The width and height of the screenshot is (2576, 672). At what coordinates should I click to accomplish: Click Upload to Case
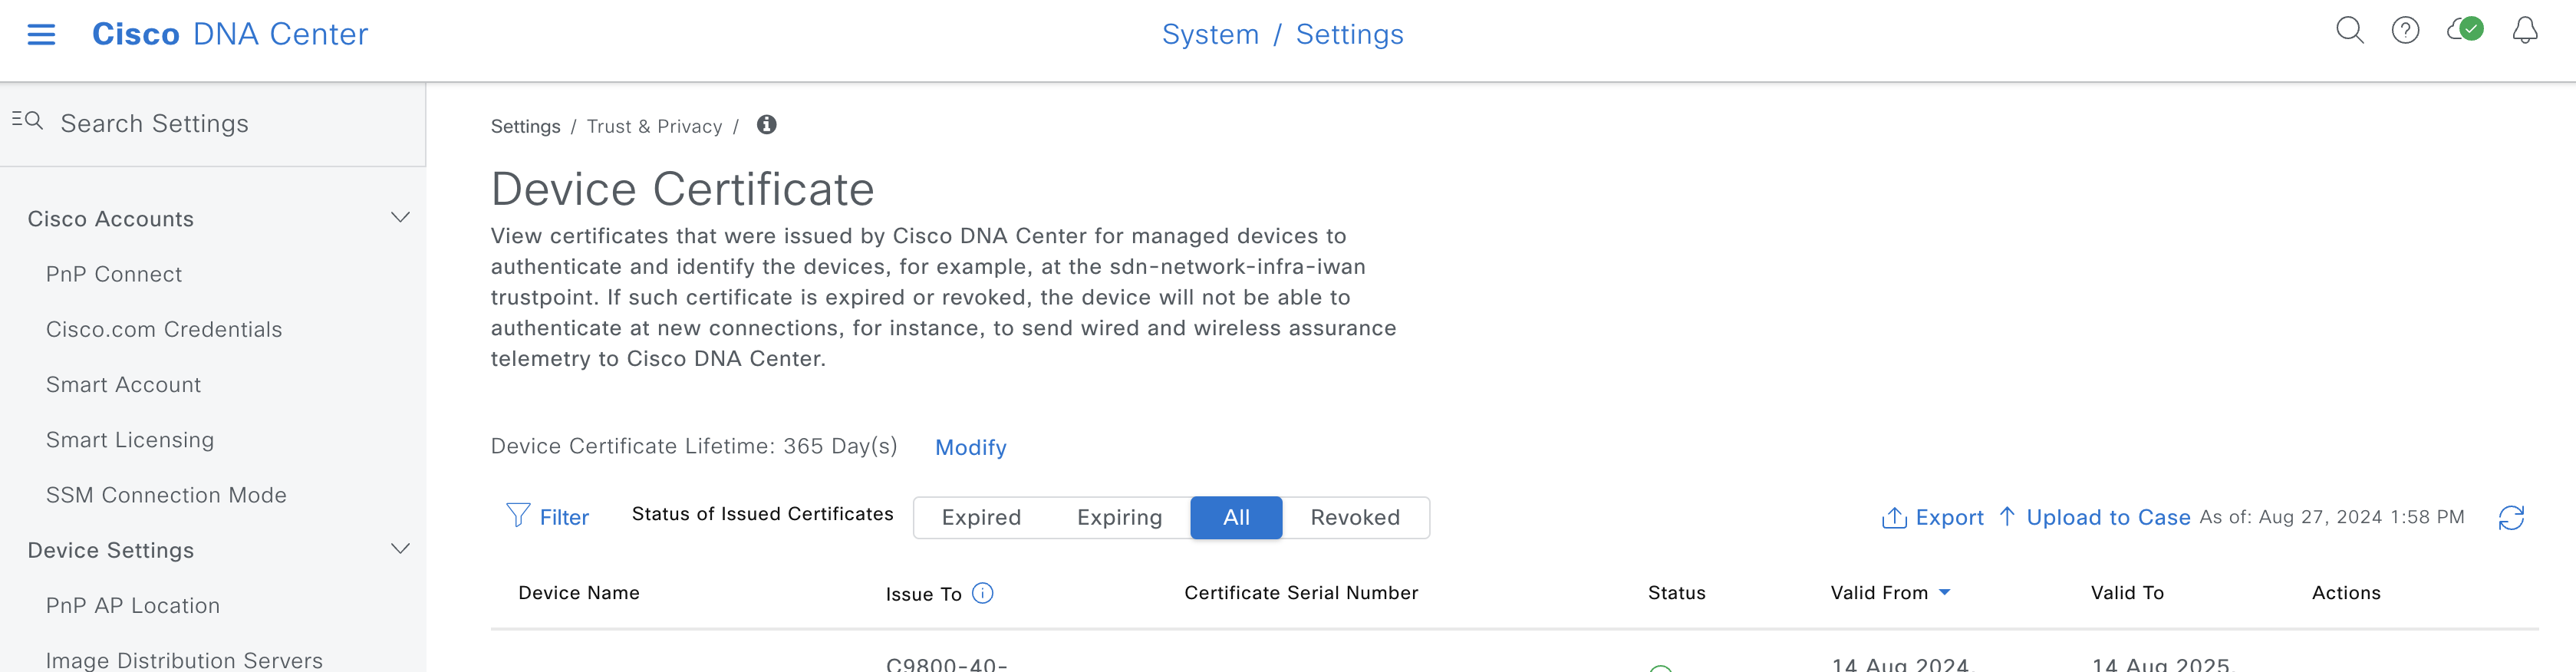(2095, 517)
